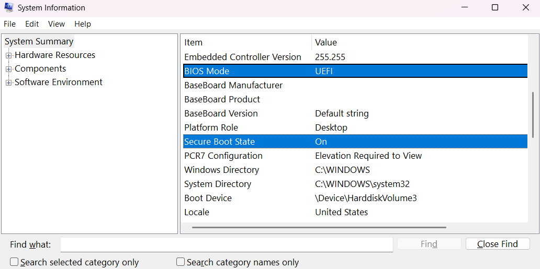Click the System Information app icon
Viewport: 540px width, 269px height.
point(8,8)
